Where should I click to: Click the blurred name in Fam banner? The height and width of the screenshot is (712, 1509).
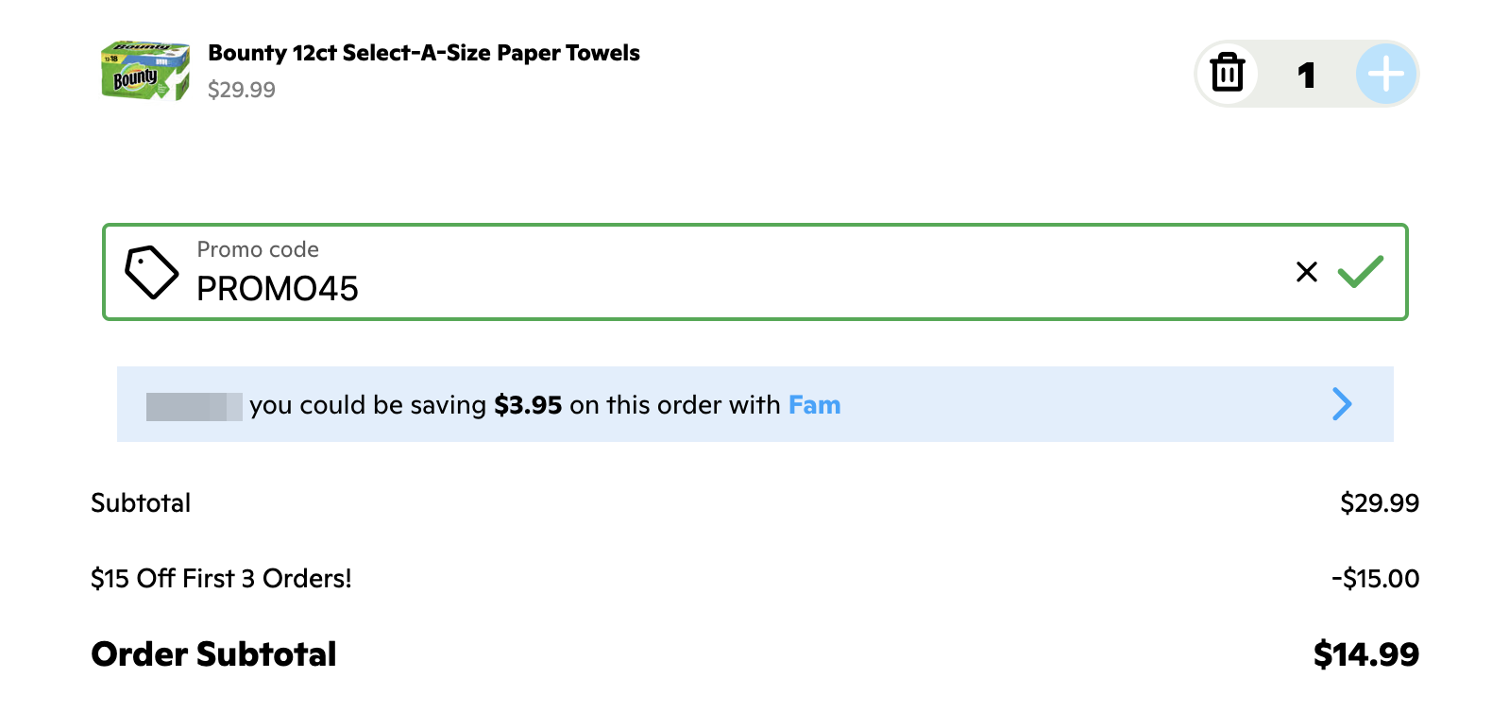pos(194,406)
